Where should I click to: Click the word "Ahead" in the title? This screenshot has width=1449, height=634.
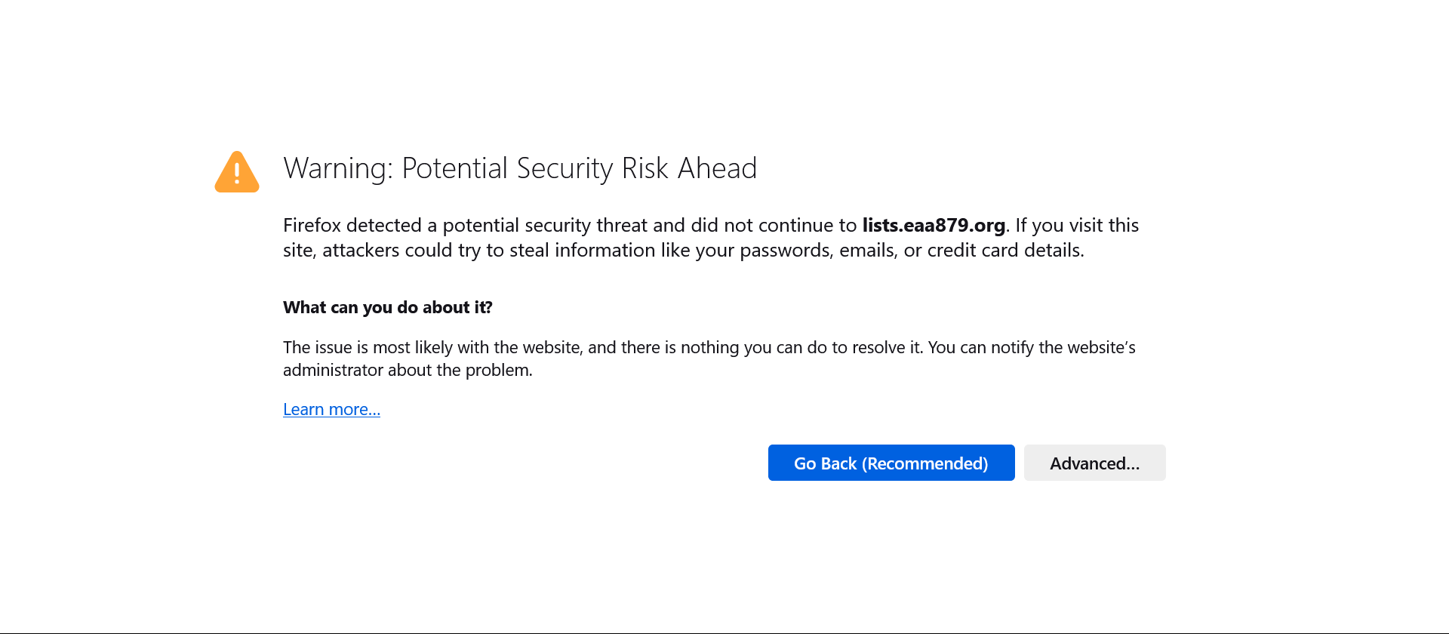tap(717, 168)
